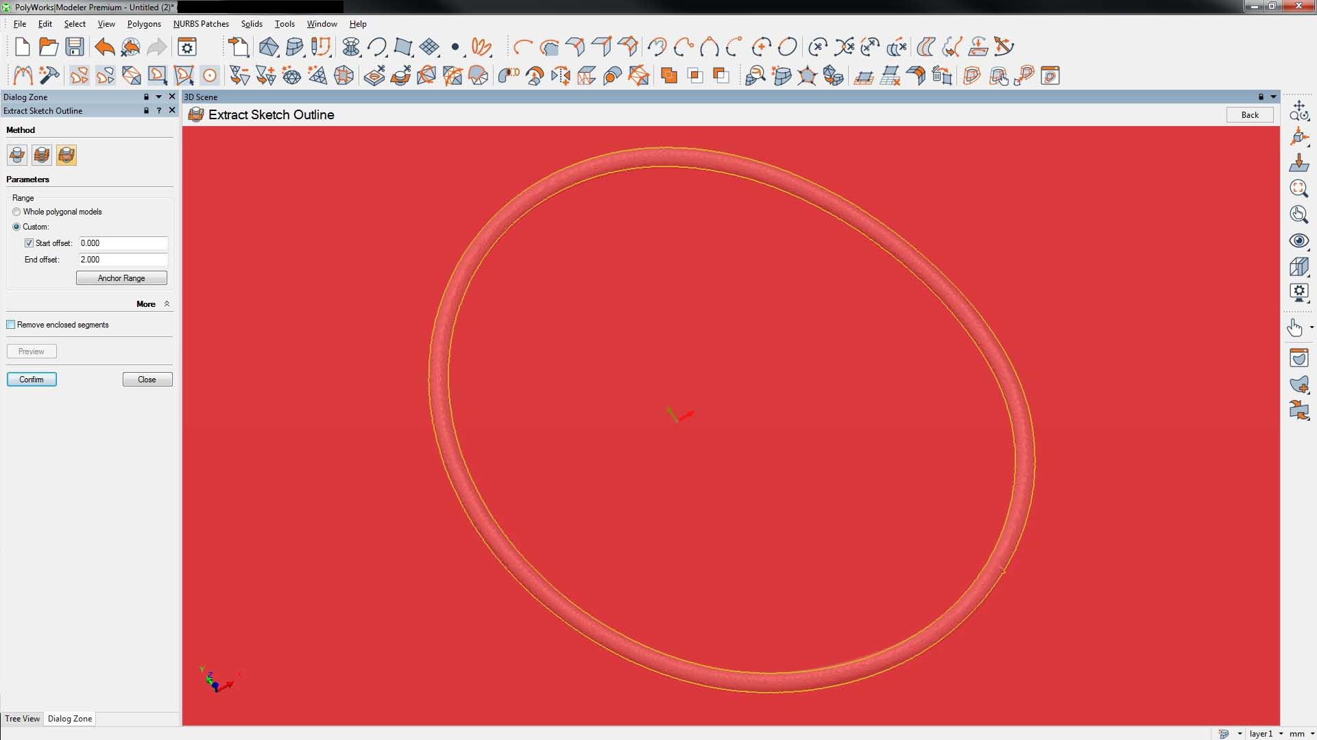Open the layer1 dropdown in status bar
This screenshot has width=1317, height=740.
pos(1281,734)
